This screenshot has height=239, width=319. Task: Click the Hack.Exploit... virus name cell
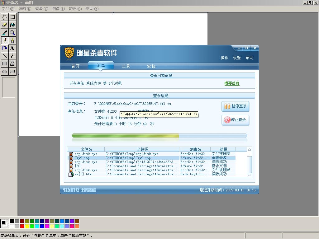(x=195, y=174)
